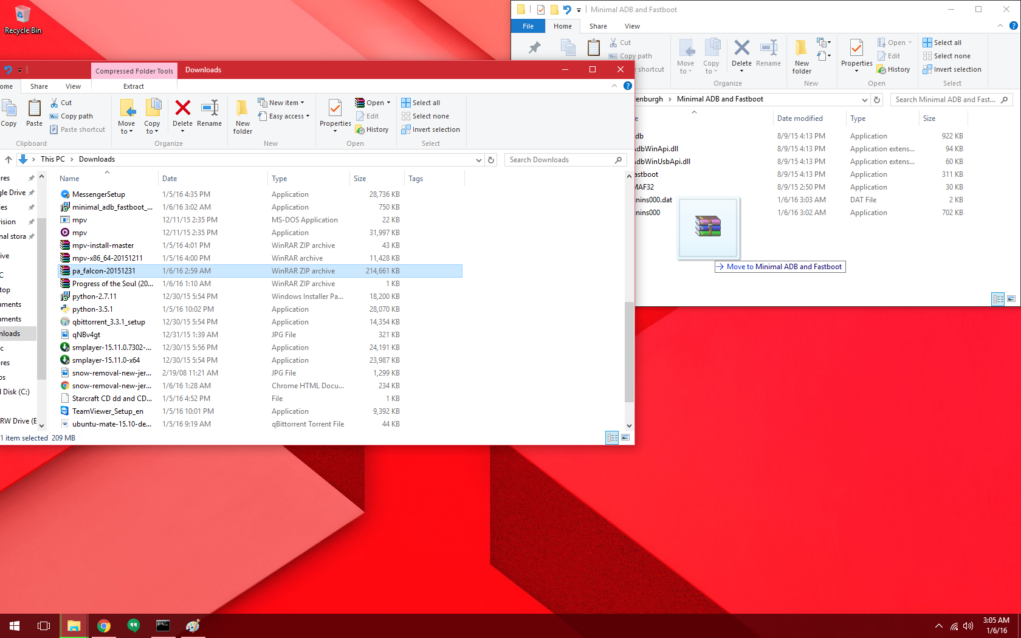Open Command Prompt from the taskbar
This screenshot has height=638, width=1021.
tap(163, 626)
